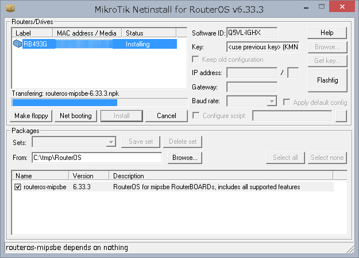Cancel the installation
Image resolution: width=359 pixels, height=258 pixels.
[x=167, y=116]
